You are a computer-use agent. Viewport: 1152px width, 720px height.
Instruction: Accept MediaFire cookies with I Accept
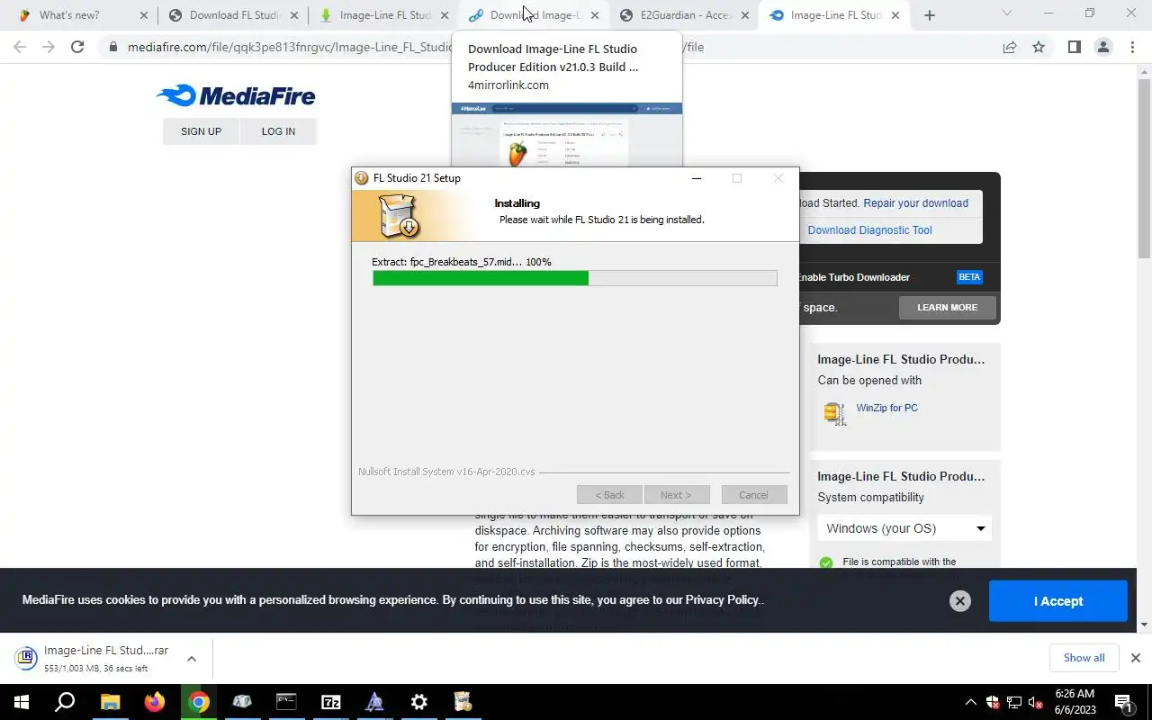click(1057, 601)
